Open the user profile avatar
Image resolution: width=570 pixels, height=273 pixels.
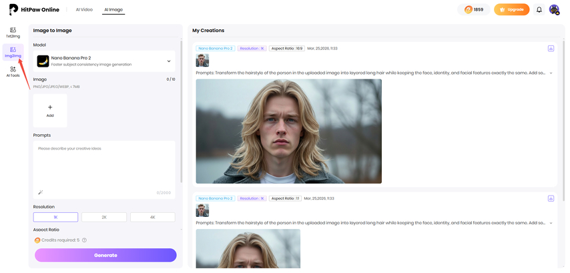pos(554,10)
